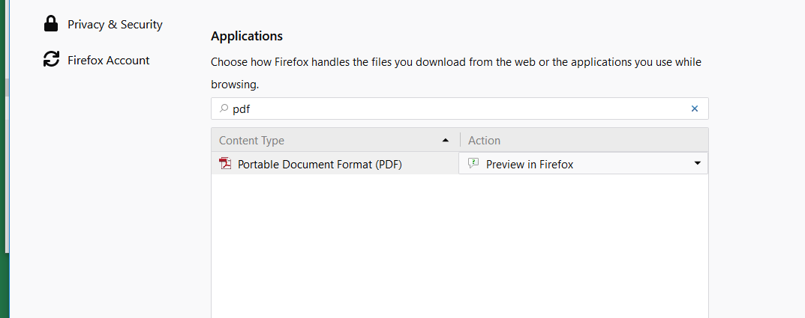Click the green window strip at left edge
This screenshot has width=805, height=318.
(4, 284)
